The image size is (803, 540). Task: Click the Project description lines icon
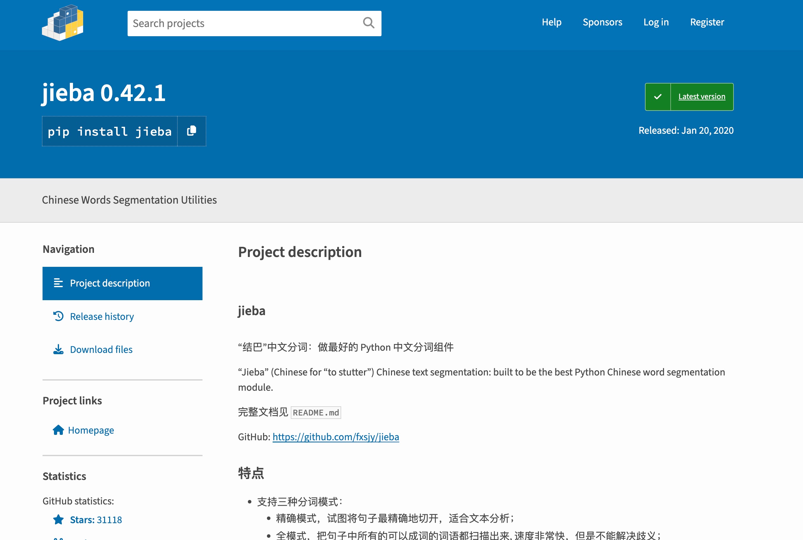pyautogui.click(x=58, y=283)
